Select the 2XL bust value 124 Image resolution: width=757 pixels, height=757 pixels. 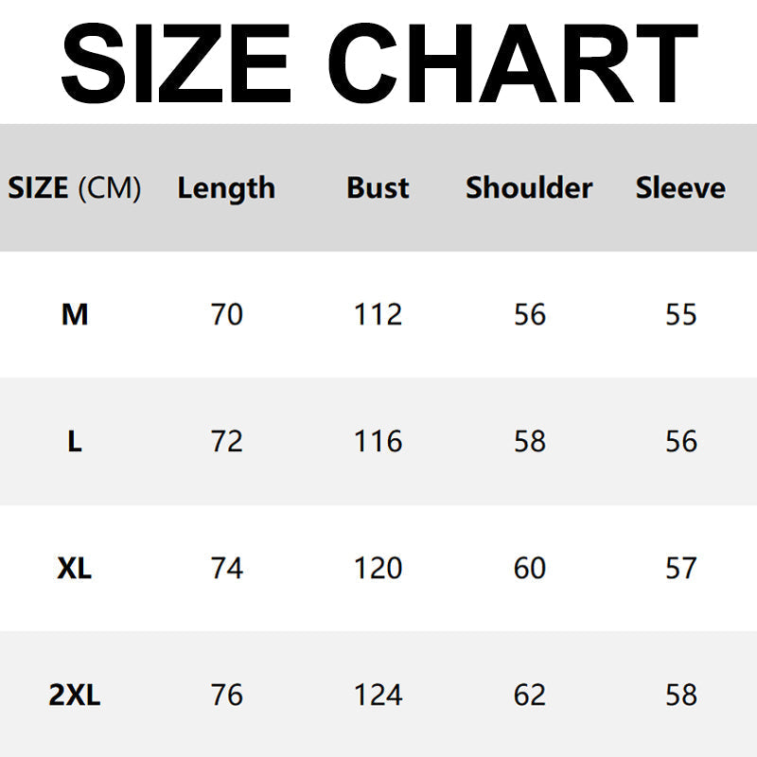pos(378,695)
